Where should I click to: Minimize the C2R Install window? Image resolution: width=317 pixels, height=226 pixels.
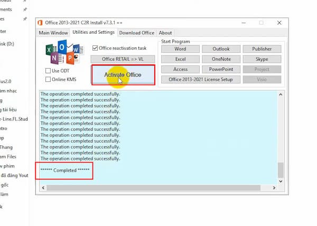tap(244, 23)
